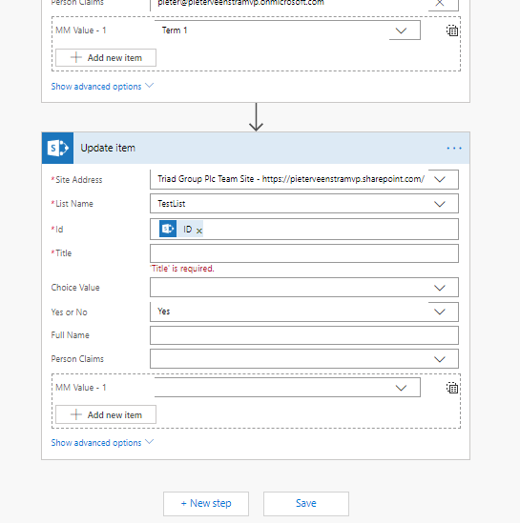Viewport: 520px width, 523px height.
Task: Show advanced options in Update item card
Action: click(x=102, y=443)
